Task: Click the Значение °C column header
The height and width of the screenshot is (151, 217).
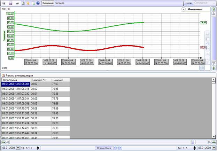Action: tap(41, 80)
